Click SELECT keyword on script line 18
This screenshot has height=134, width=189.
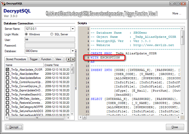96,99
